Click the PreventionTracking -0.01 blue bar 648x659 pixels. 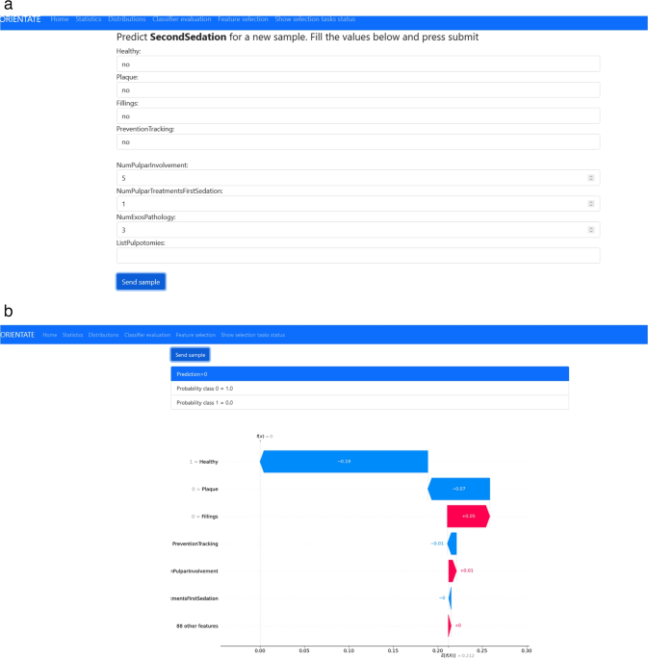point(452,544)
